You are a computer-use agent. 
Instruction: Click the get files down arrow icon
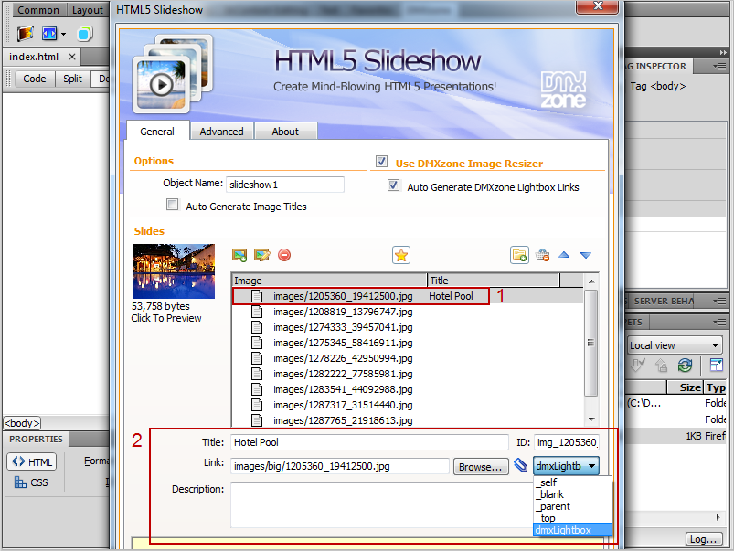[x=638, y=366]
